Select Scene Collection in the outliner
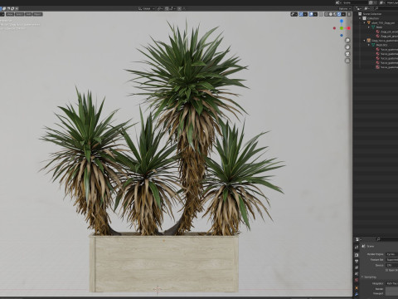The height and width of the screenshot is (299, 398). tap(372, 14)
